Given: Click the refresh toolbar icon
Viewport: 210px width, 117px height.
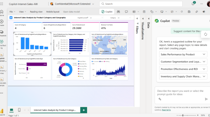Looking at the screenshot, I should tap(182, 11).
